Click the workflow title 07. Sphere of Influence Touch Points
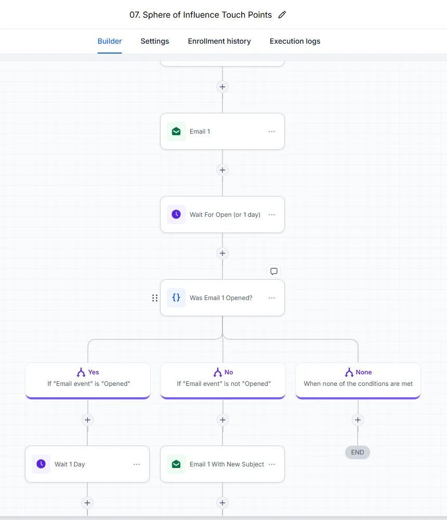The image size is (447, 520). click(201, 15)
